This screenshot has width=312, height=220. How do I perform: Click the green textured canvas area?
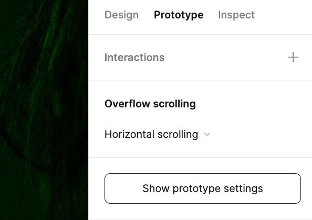click(x=44, y=110)
